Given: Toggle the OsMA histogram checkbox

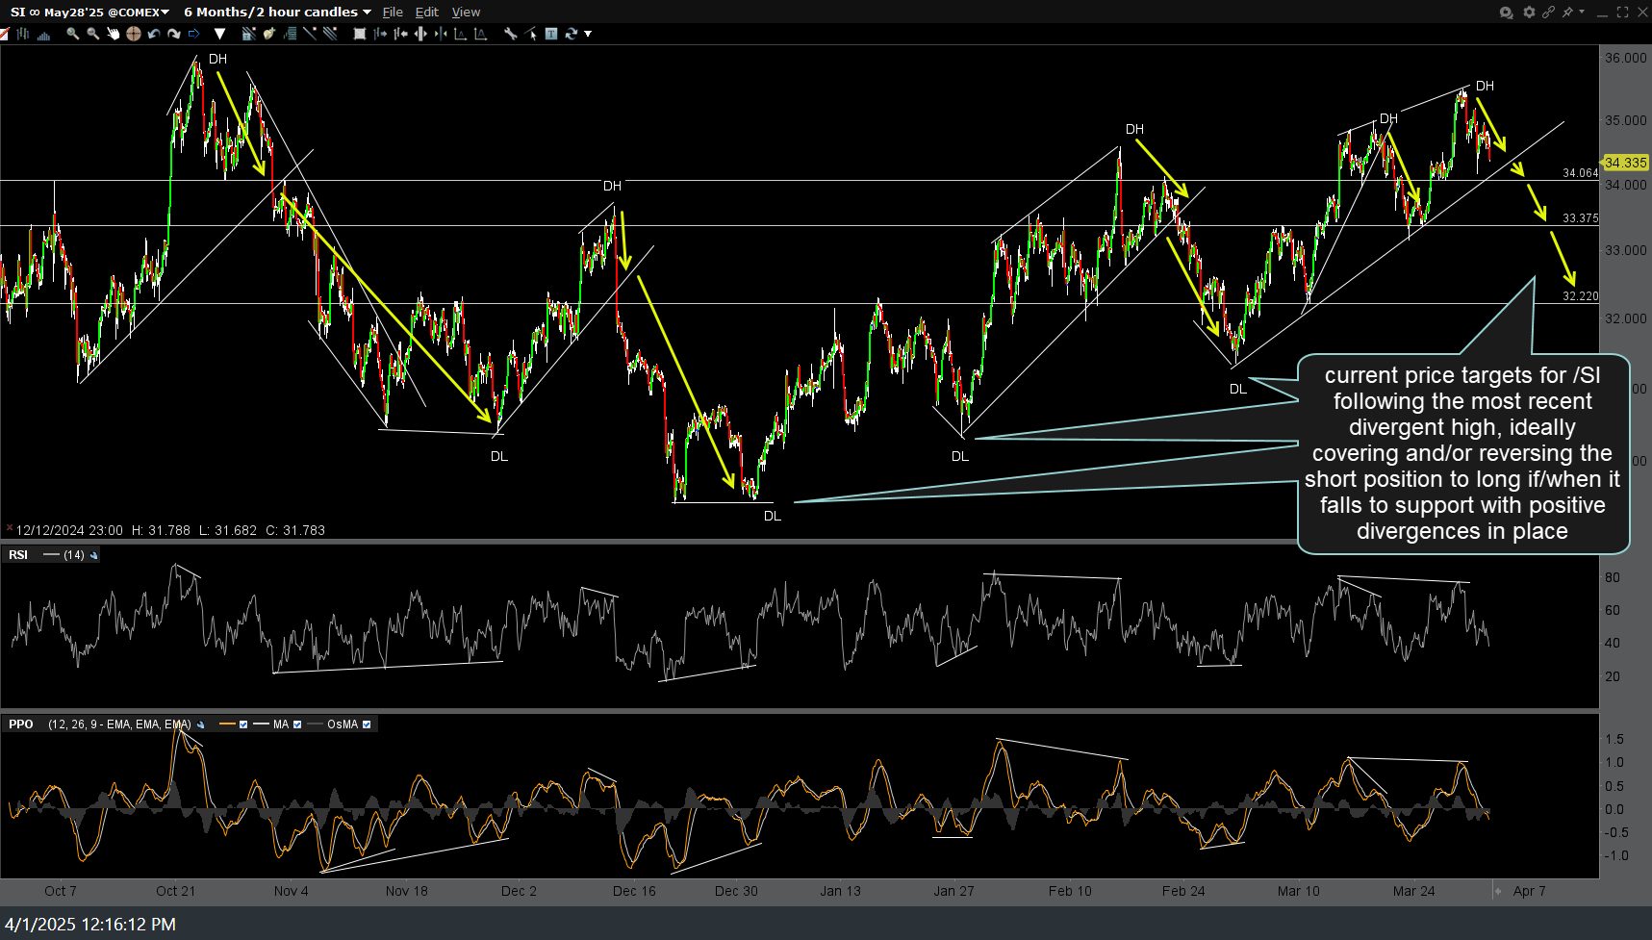Looking at the screenshot, I should (367, 724).
